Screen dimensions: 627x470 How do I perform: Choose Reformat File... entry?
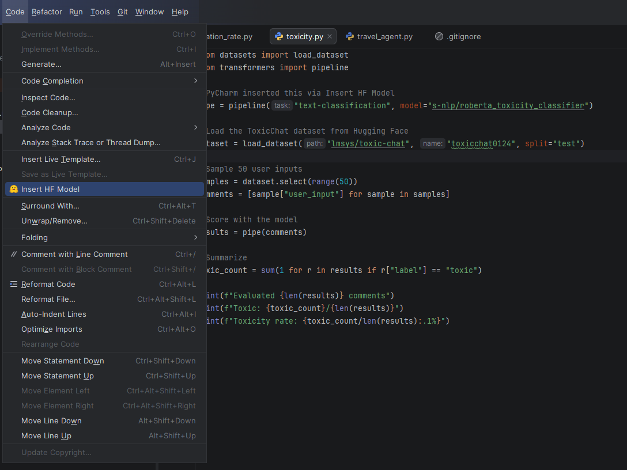pos(105,300)
